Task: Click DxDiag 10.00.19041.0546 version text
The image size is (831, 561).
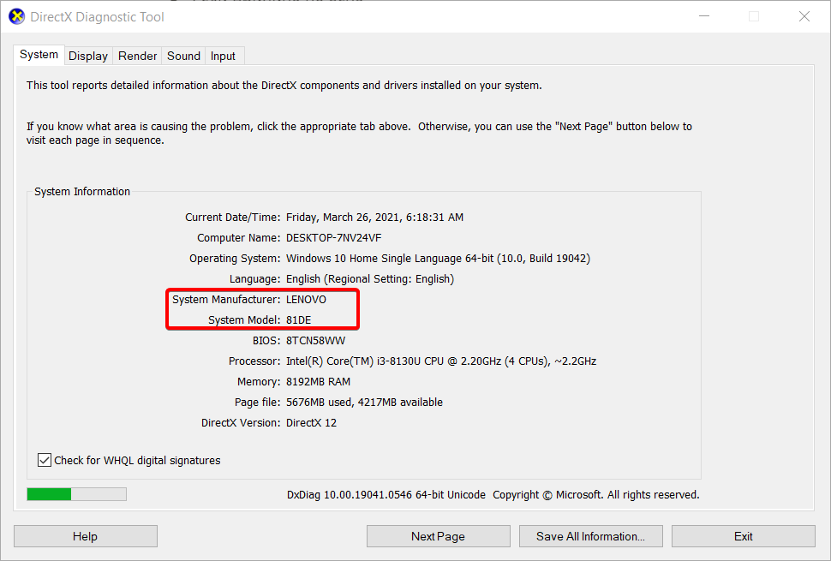Action: pyautogui.click(x=386, y=494)
